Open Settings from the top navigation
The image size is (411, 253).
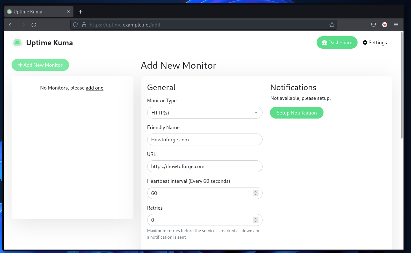click(x=375, y=42)
